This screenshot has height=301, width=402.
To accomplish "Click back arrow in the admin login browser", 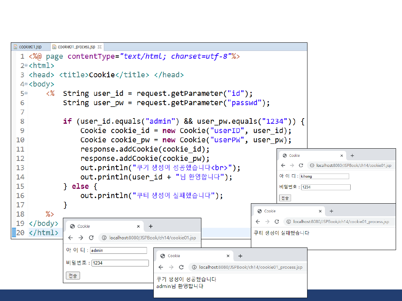I will 70,238.
